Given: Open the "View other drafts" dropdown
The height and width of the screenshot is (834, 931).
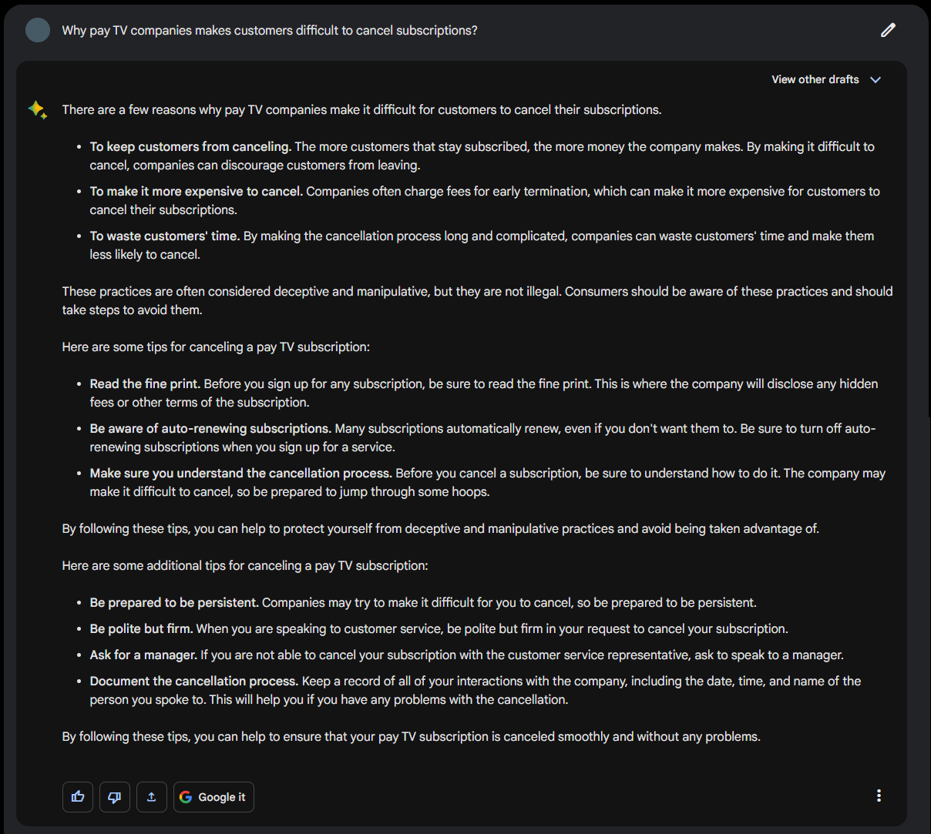Looking at the screenshot, I should tap(815, 79).
